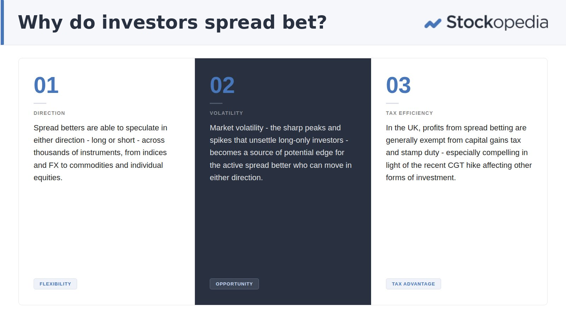
Task: Click the large 03 number
Action: 398,85
